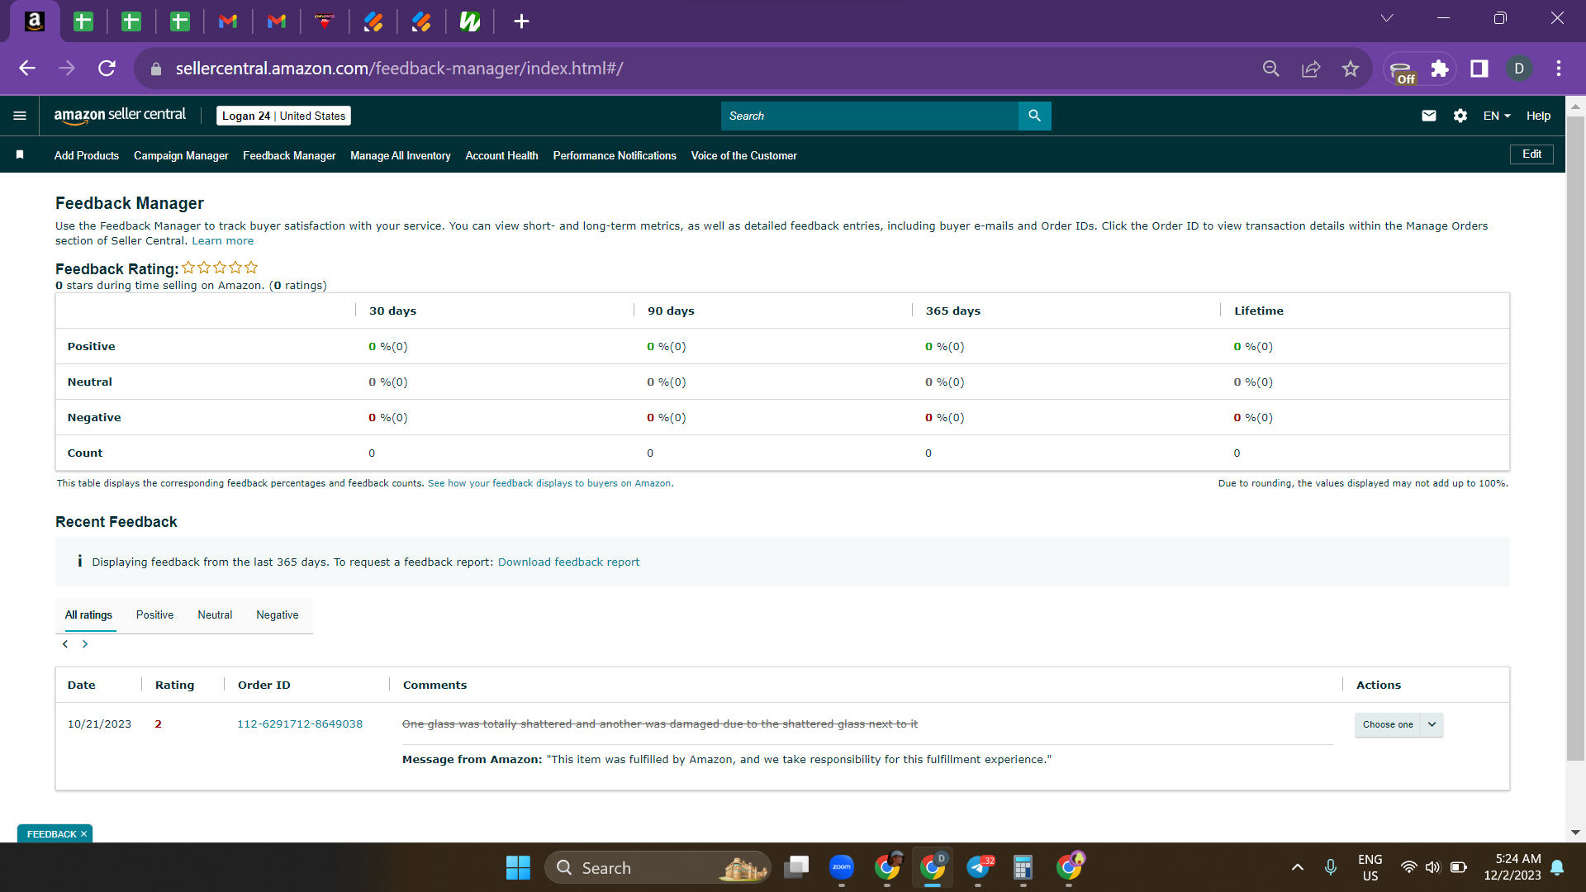This screenshot has height=892, width=1586.
Task: Click the ENG US language indicator
Action: [1370, 867]
